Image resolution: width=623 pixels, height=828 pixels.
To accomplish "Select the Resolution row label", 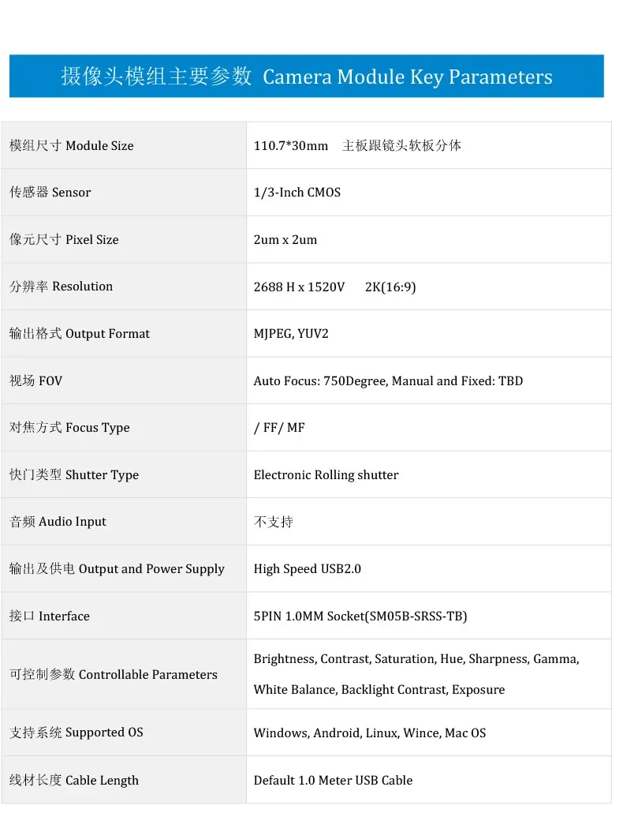I will 62,287.
